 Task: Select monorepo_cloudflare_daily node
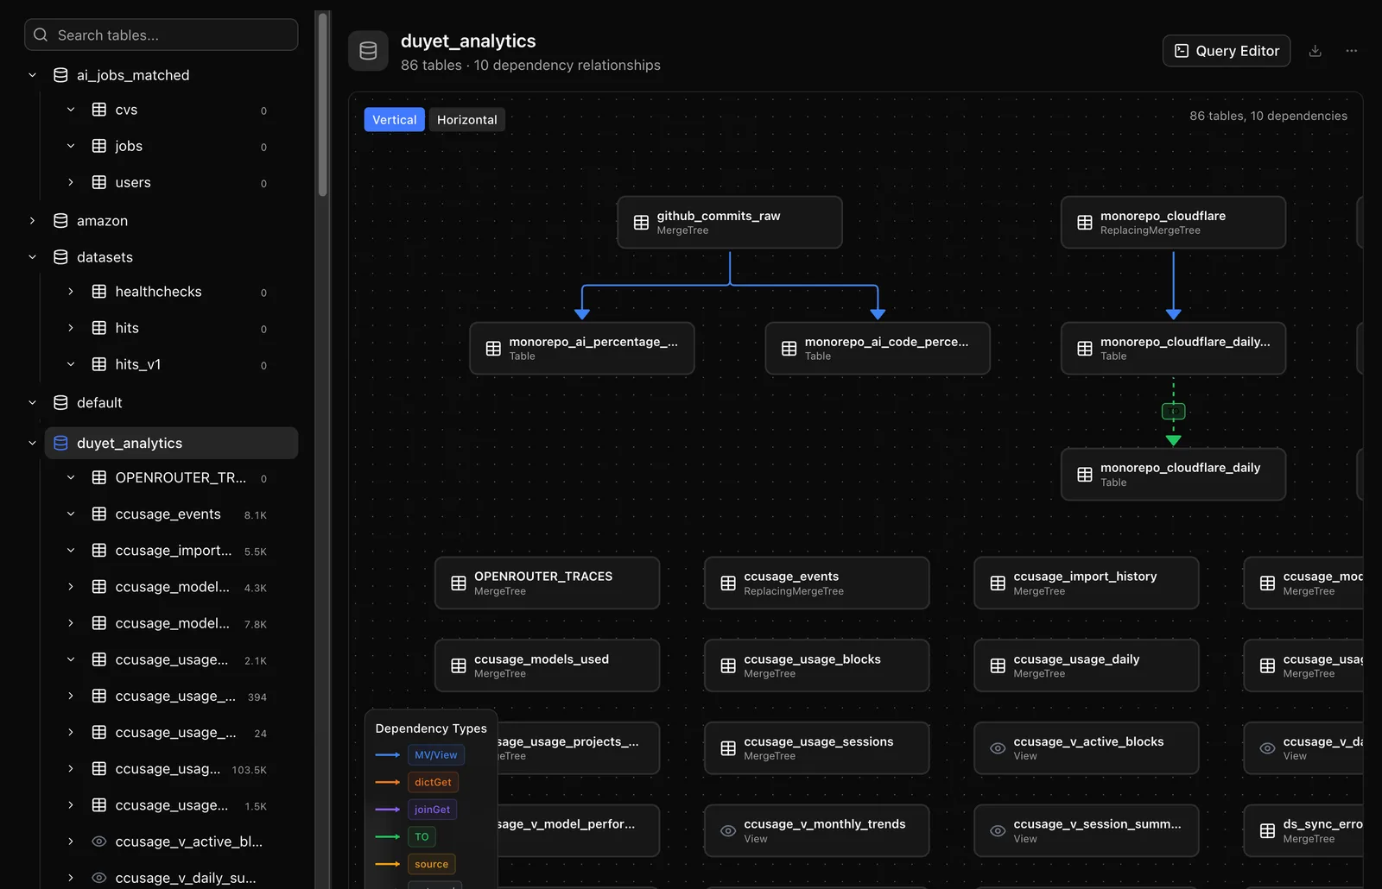coord(1173,475)
